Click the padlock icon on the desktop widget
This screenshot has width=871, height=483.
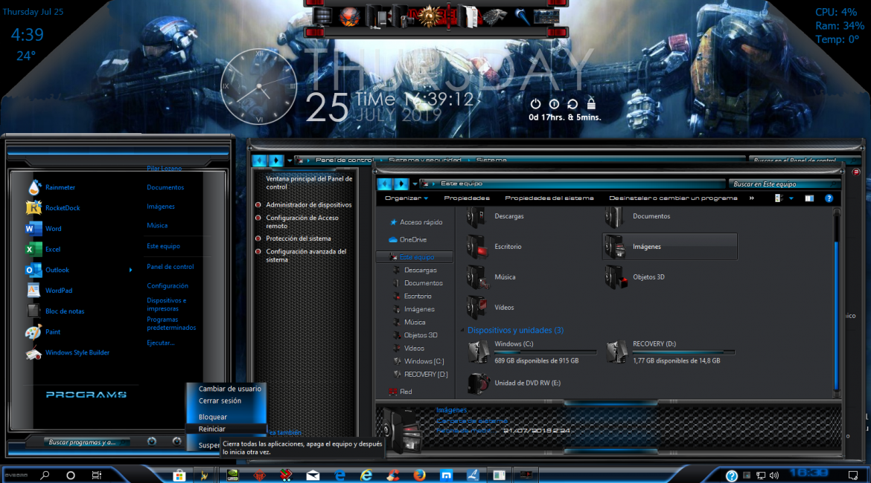[592, 103]
